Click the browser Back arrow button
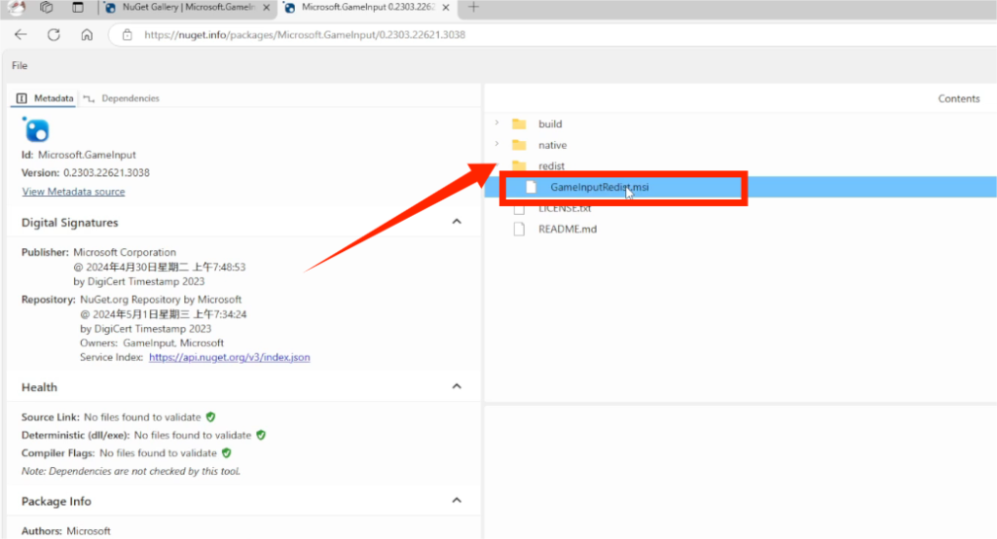Viewport: 997px width, 539px height. tap(21, 34)
